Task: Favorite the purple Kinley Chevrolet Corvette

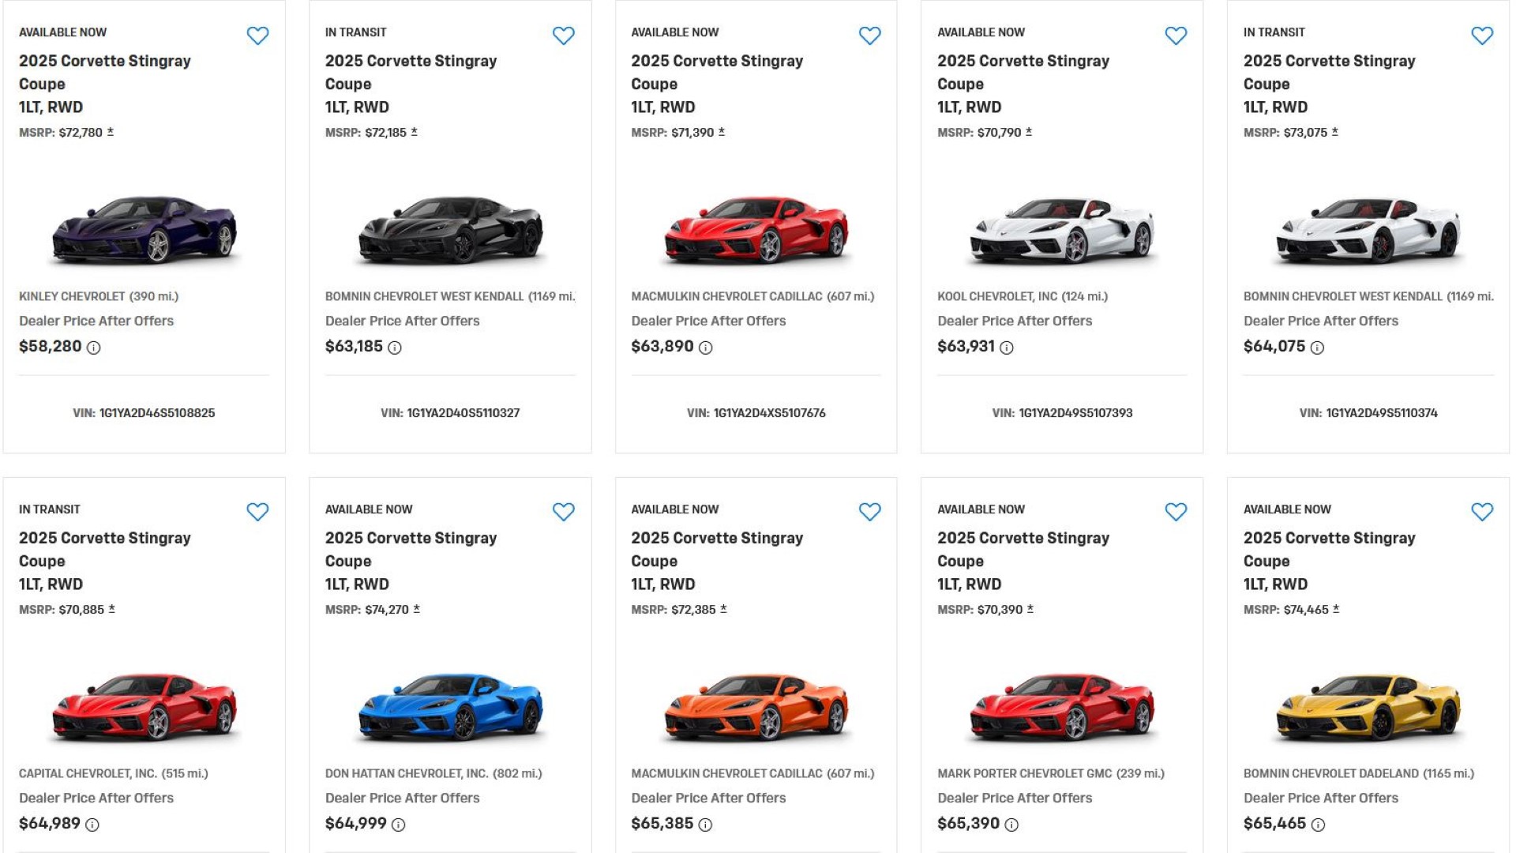Action: click(257, 36)
